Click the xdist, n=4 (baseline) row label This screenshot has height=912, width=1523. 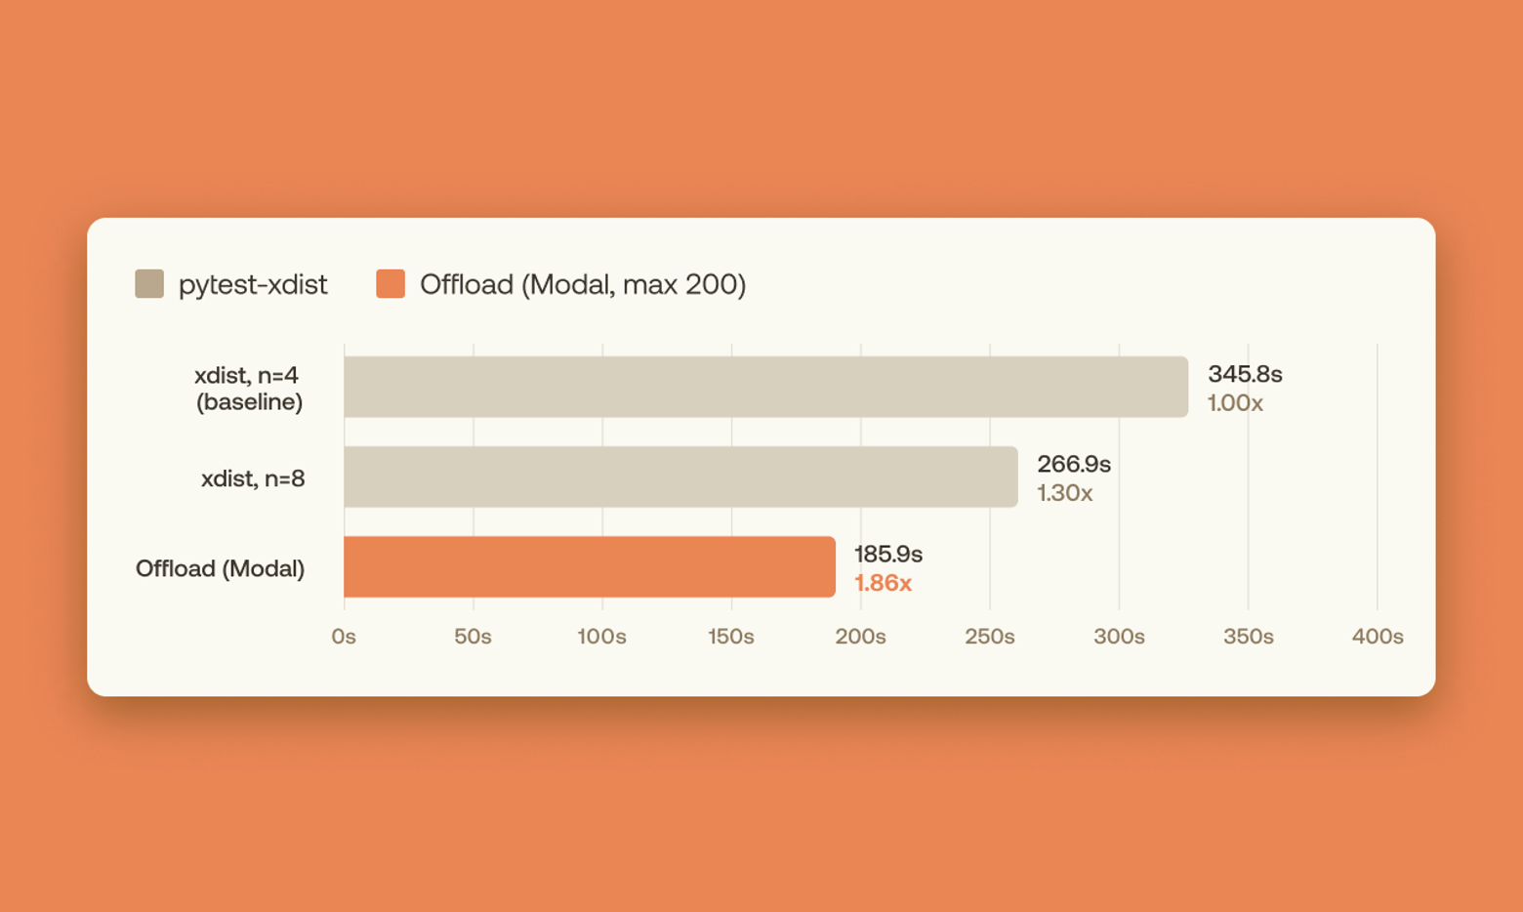point(249,389)
